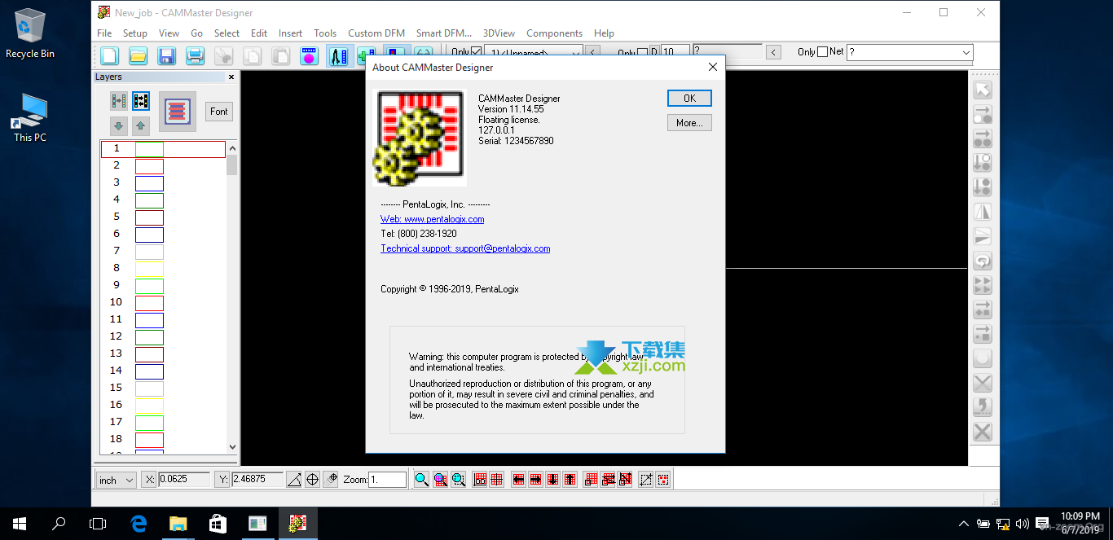Click the Zoom value input field
The width and height of the screenshot is (1113, 540).
coord(387,480)
